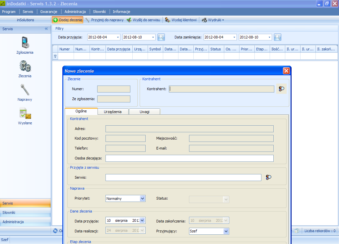Select the Serwis section button in the bottom sidebar
Image resolution: width=339 pixels, height=244 pixels.
[25, 203]
